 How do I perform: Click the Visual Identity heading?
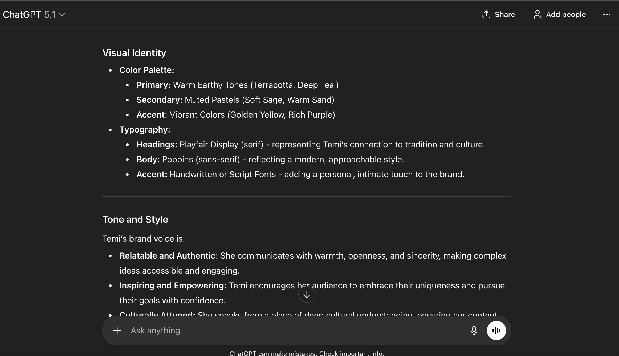pos(134,53)
